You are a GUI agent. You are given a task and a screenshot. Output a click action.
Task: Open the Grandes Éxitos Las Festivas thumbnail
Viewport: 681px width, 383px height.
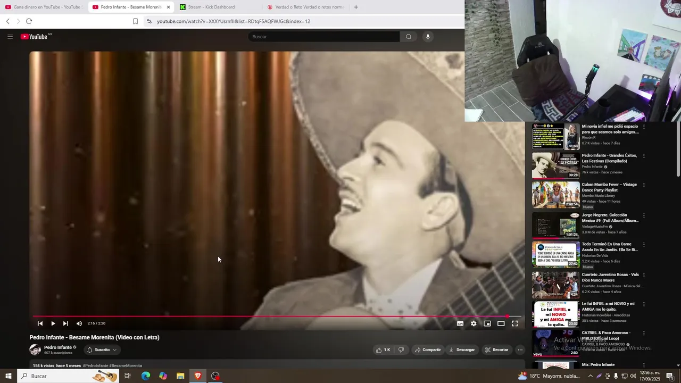pyautogui.click(x=555, y=165)
